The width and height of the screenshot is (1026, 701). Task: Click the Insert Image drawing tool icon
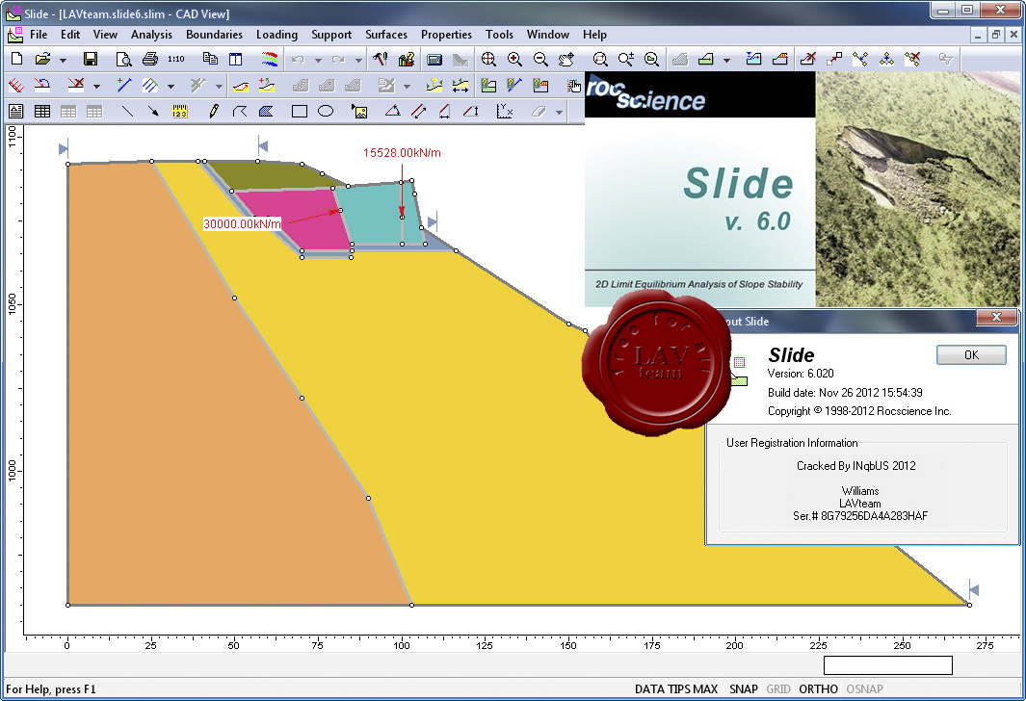click(359, 112)
